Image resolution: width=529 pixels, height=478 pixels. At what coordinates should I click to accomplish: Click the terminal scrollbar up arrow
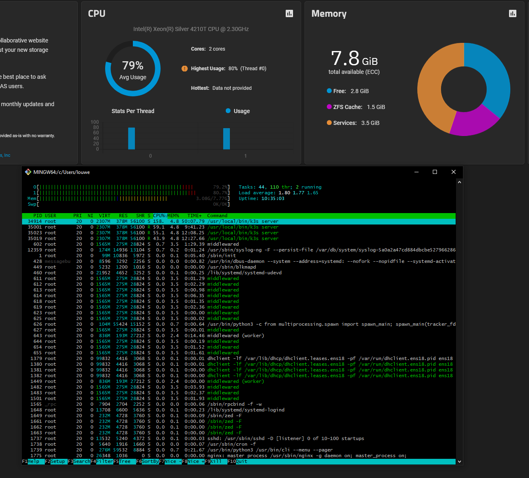click(459, 182)
